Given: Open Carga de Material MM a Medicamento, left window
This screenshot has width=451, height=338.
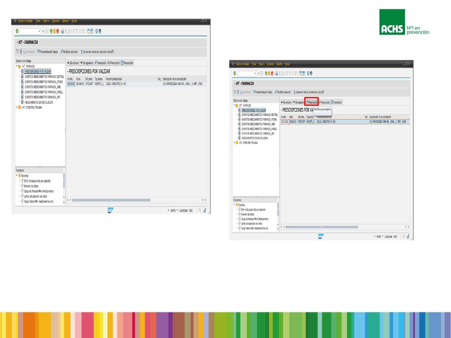Looking at the screenshot, I should point(39,191).
